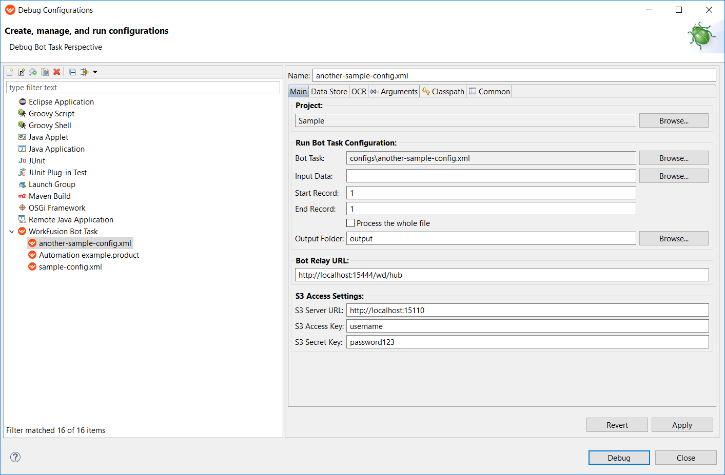This screenshot has width=725, height=475.
Task: Select the OSGi Framework icon
Action: click(x=22, y=208)
